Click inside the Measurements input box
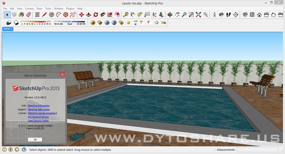The height and width of the screenshot is (154, 285). coord(258,150)
